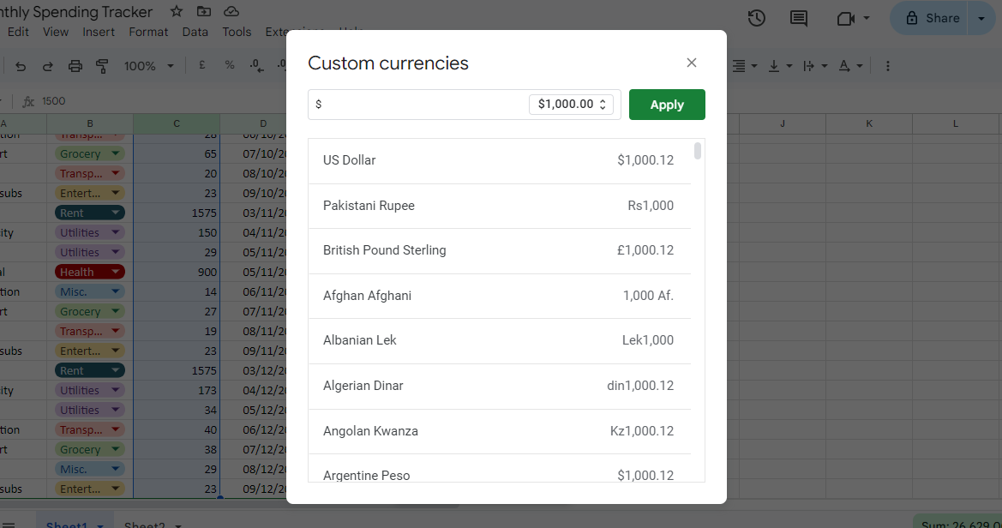Click the Redo icon
This screenshot has width=1002, height=528.
(x=47, y=65)
